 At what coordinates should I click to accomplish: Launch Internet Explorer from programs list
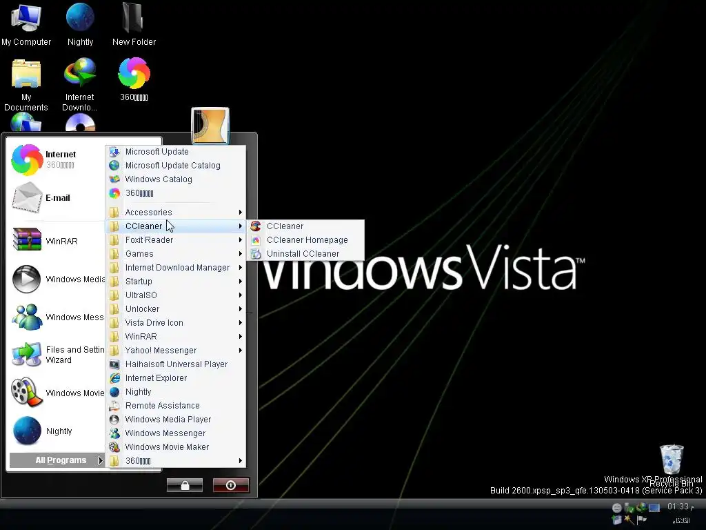coord(176,378)
